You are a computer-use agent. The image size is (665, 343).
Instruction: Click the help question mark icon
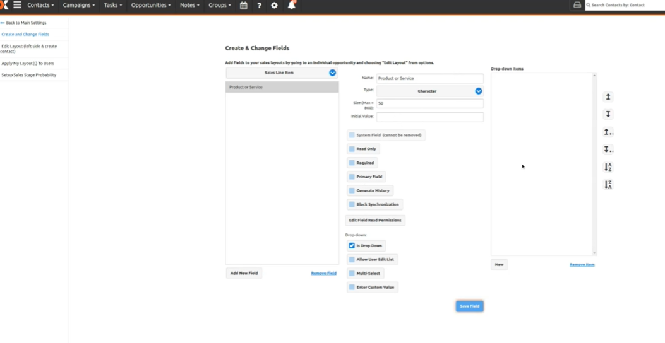259,5
